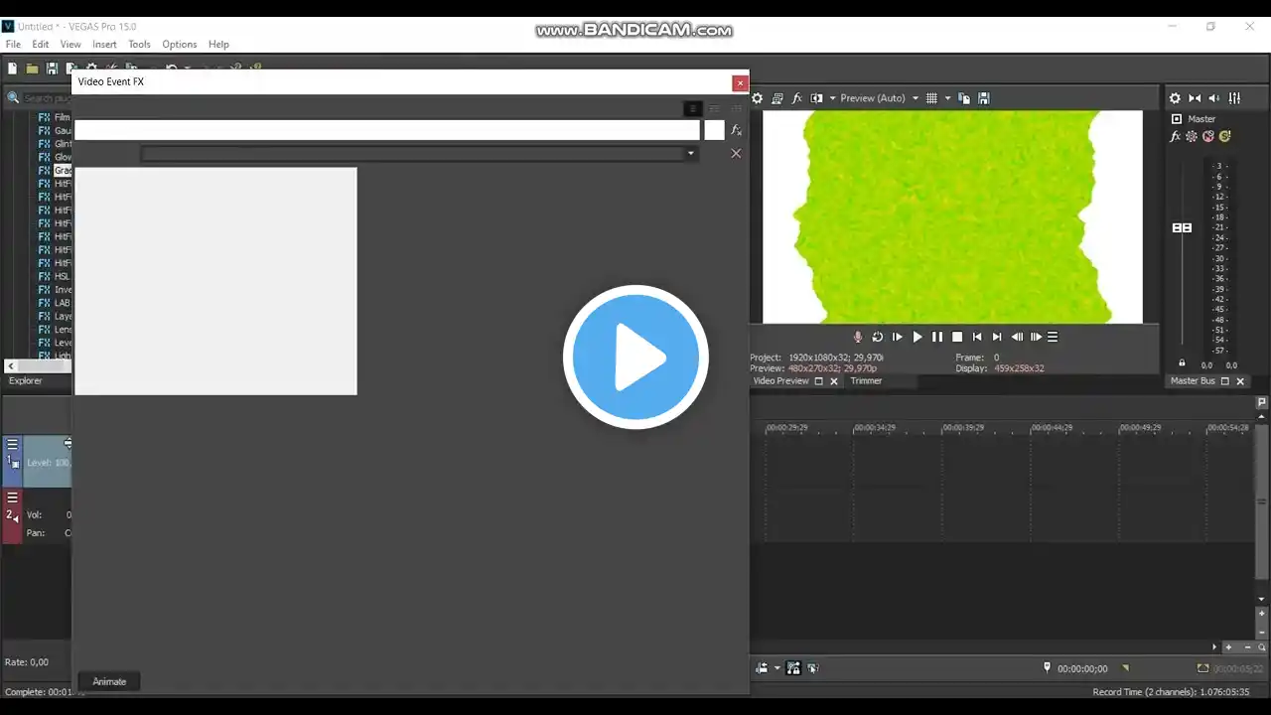Open the Options menu
This screenshot has height=715, width=1271.
coord(180,45)
